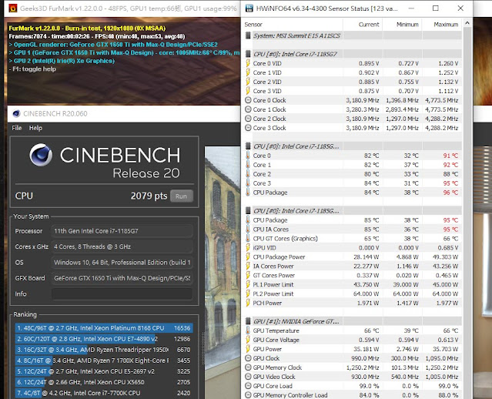Select the Xeon Platinum 8168 ranking row
492x399 pixels.
pos(104,328)
